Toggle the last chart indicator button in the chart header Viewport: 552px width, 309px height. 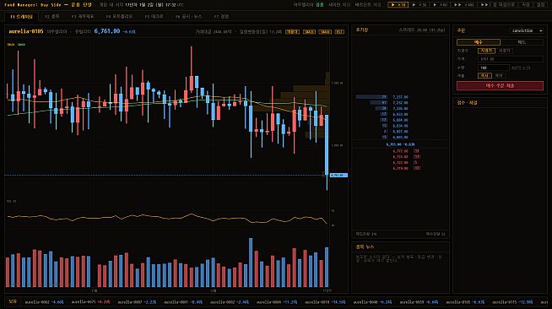339,32
